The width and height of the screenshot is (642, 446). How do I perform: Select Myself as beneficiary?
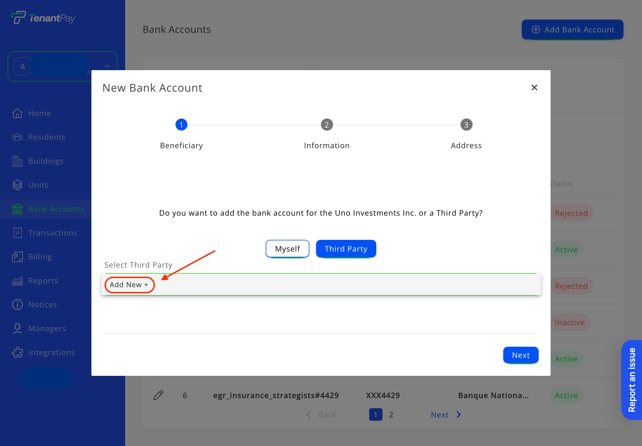click(x=287, y=249)
